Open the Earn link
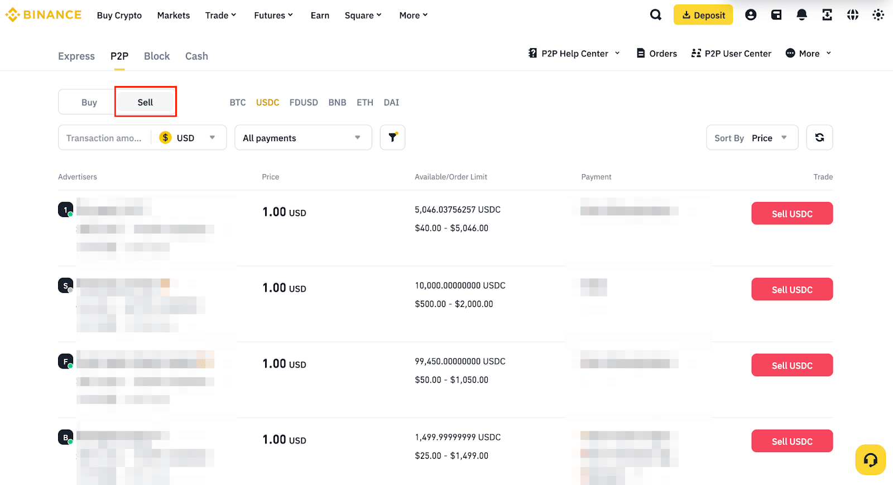Image resolution: width=893 pixels, height=485 pixels. click(x=320, y=15)
